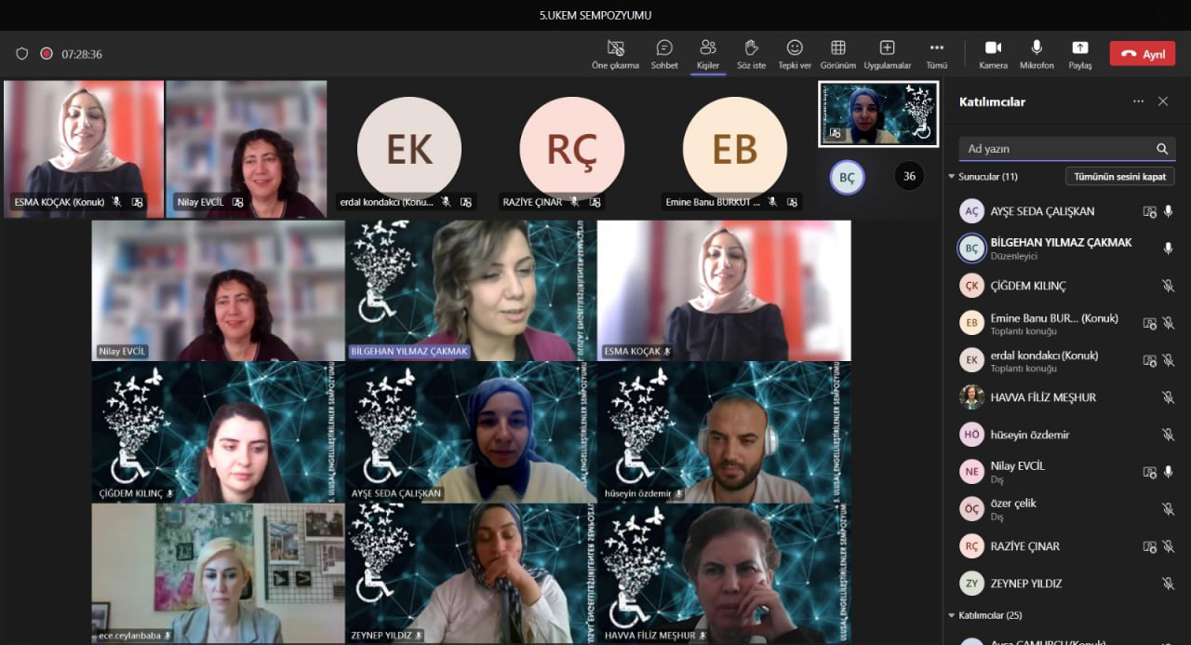Collapse the Sunucular (11) section
The image size is (1191, 645).
952,177
